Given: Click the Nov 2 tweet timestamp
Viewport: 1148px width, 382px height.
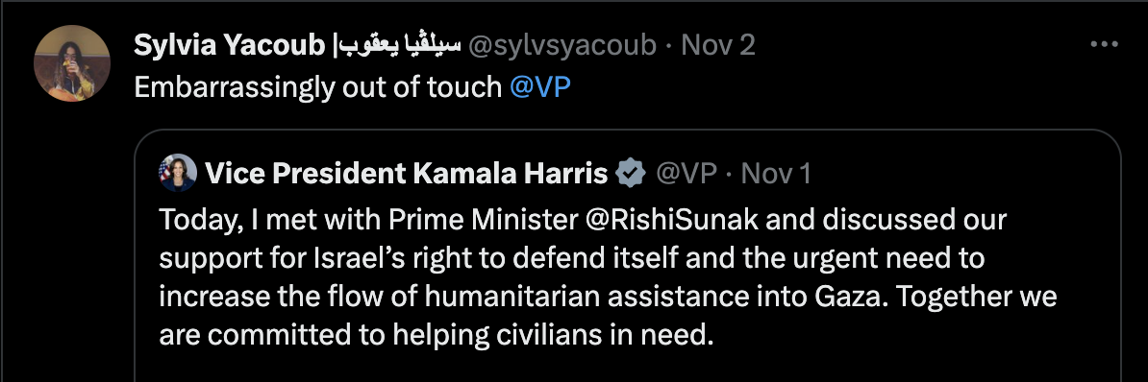Looking at the screenshot, I should click(717, 45).
